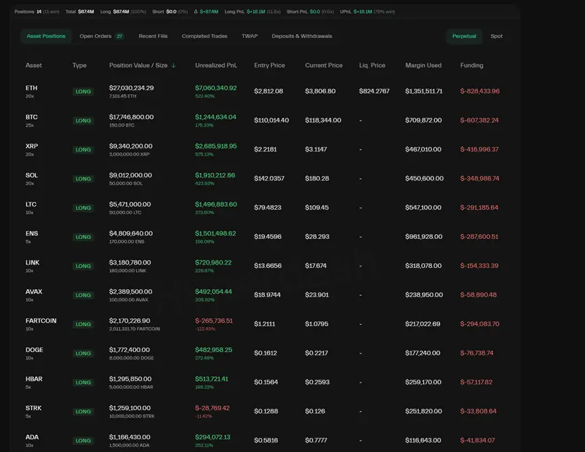Sort by the Unrealized PnL column header

point(216,66)
